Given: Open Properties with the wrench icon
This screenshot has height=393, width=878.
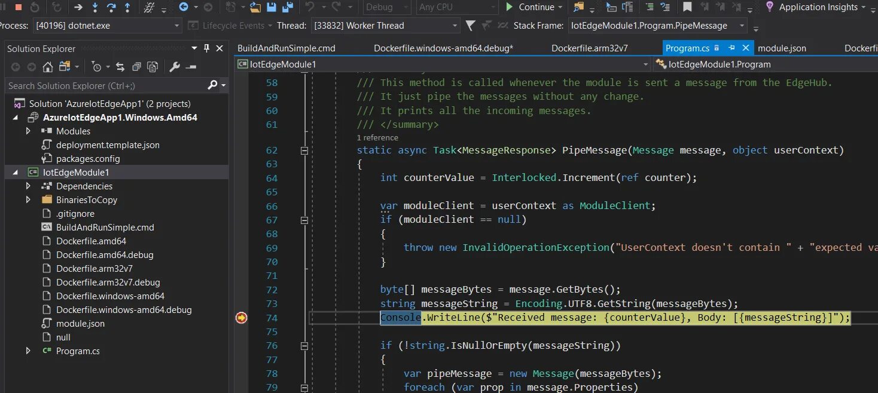Looking at the screenshot, I should pyautogui.click(x=175, y=66).
